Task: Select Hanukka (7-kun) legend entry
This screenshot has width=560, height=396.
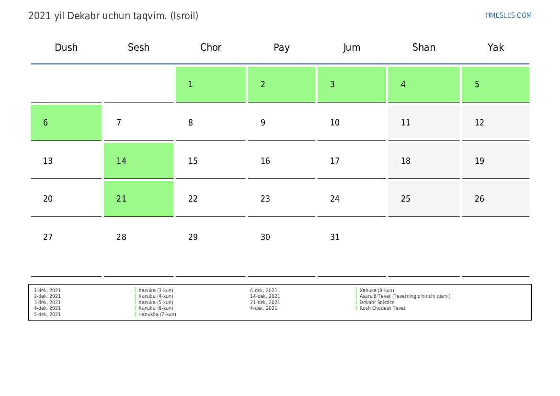Action: tap(157, 314)
